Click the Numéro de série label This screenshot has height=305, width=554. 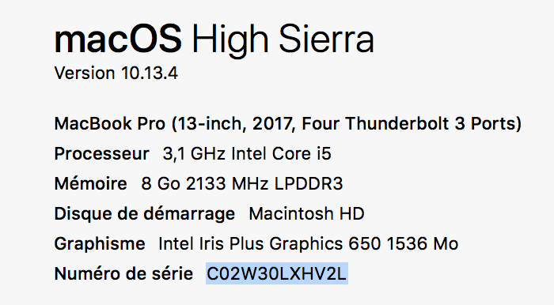click(123, 273)
